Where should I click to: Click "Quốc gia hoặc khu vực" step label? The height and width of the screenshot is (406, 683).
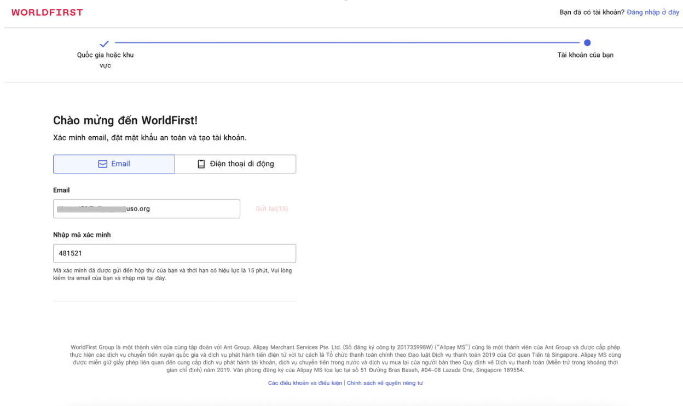click(x=105, y=60)
